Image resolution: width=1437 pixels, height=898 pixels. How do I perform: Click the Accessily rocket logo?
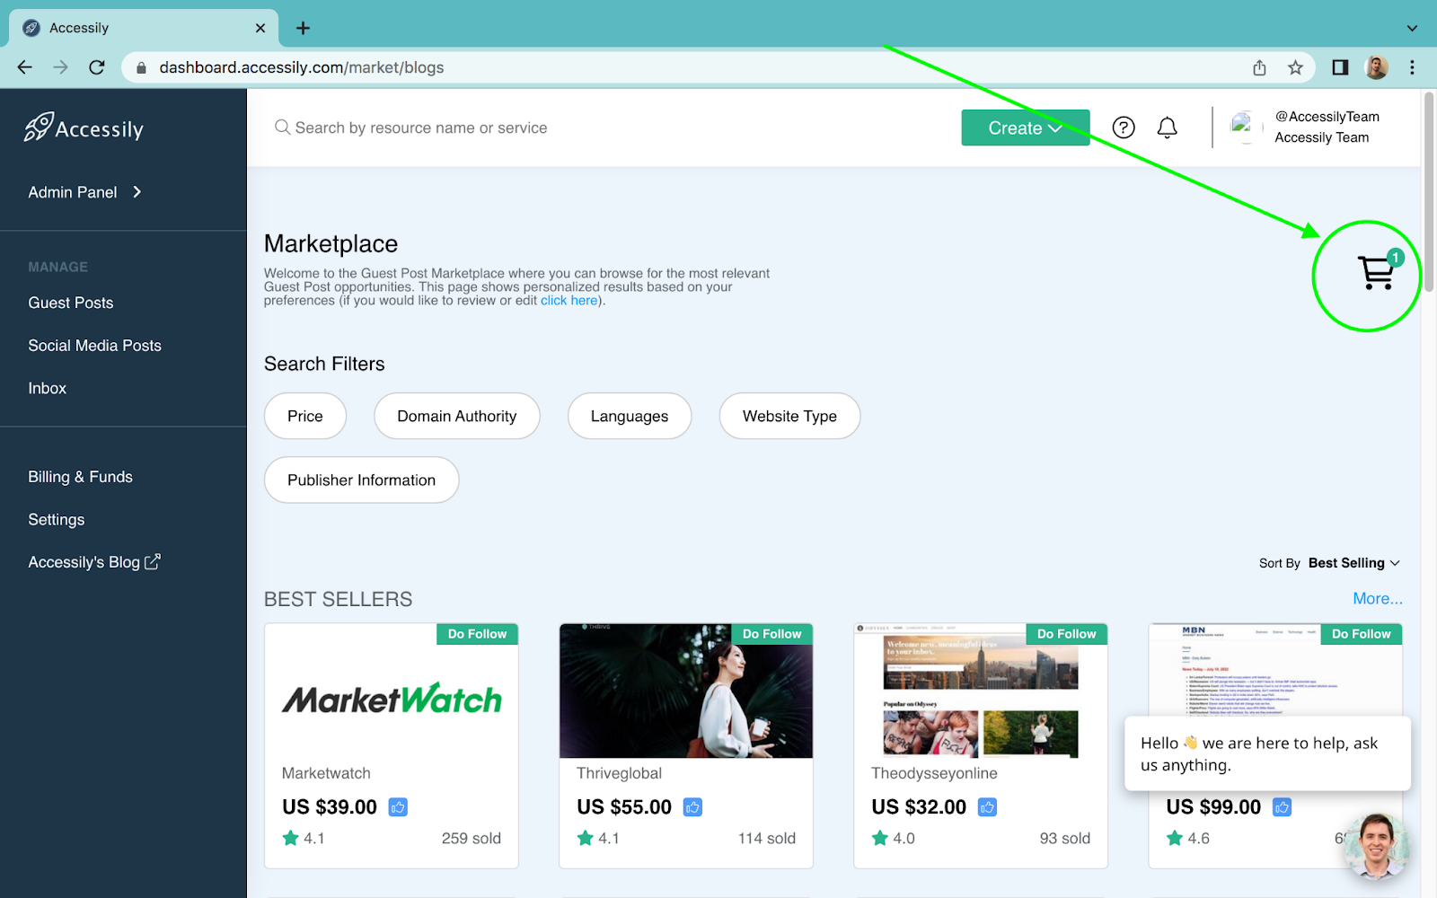(84, 128)
